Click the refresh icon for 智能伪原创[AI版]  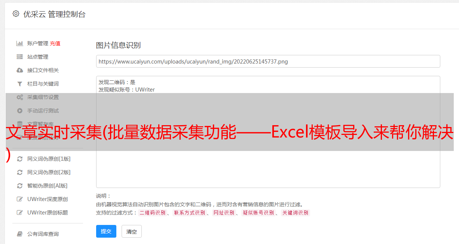(20, 186)
